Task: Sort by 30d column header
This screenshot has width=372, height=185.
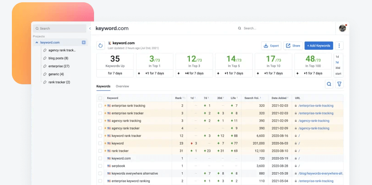Action: (x=220, y=98)
